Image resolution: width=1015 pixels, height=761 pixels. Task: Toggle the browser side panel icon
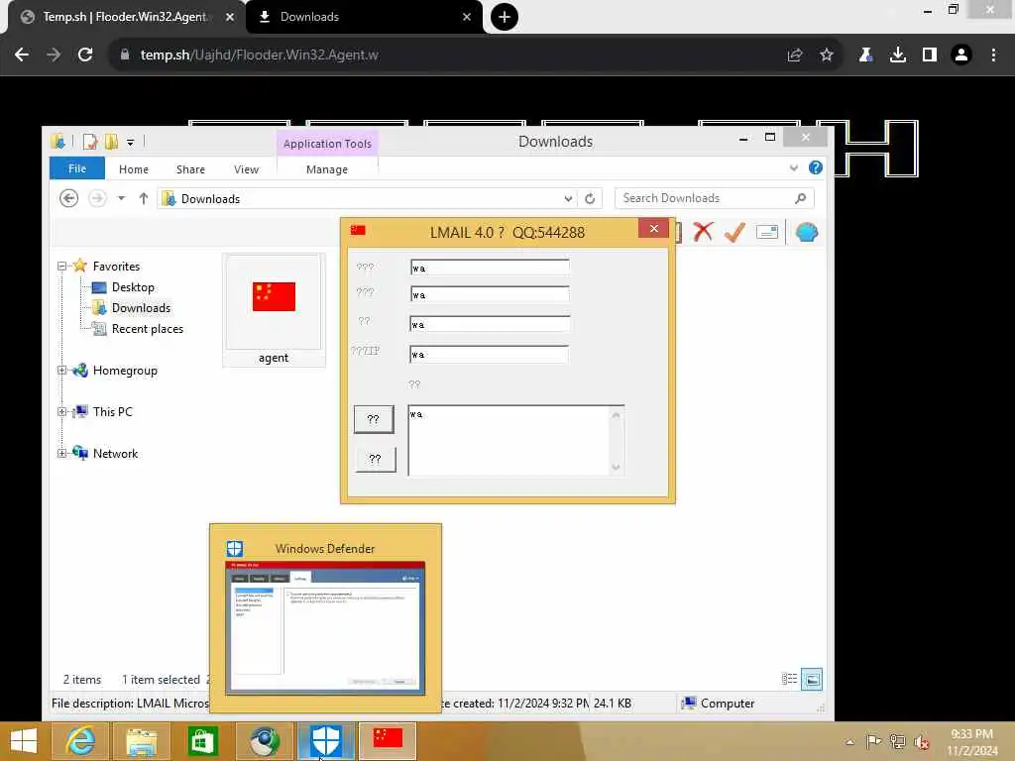[930, 55]
